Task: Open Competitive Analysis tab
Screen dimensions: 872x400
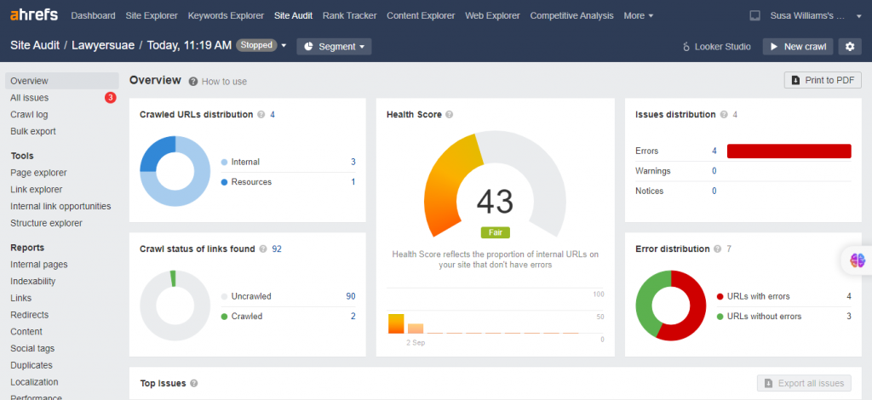Action: pyautogui.click(x=571, y=15)
